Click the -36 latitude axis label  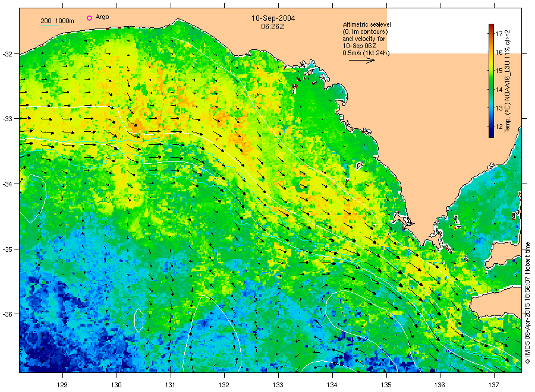point(9,314)
